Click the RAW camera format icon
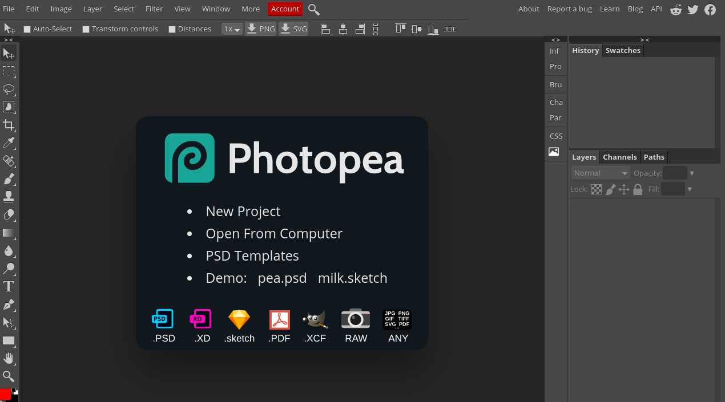The image size is (725, 402). 356,319
